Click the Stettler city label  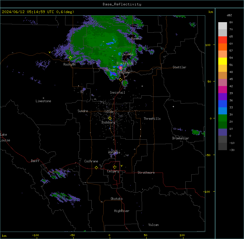(179, 67)
